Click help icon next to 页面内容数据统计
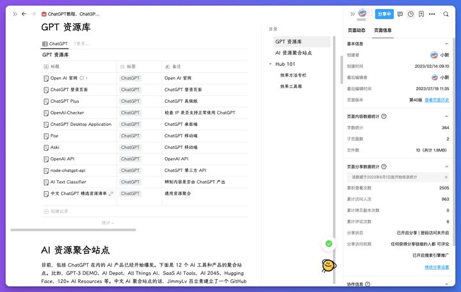The image size is (461, 292). click(384, 116)
